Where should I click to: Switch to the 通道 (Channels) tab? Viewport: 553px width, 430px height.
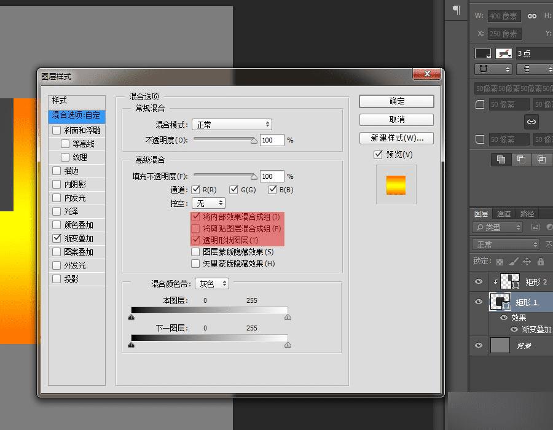(x=504, y=214)
